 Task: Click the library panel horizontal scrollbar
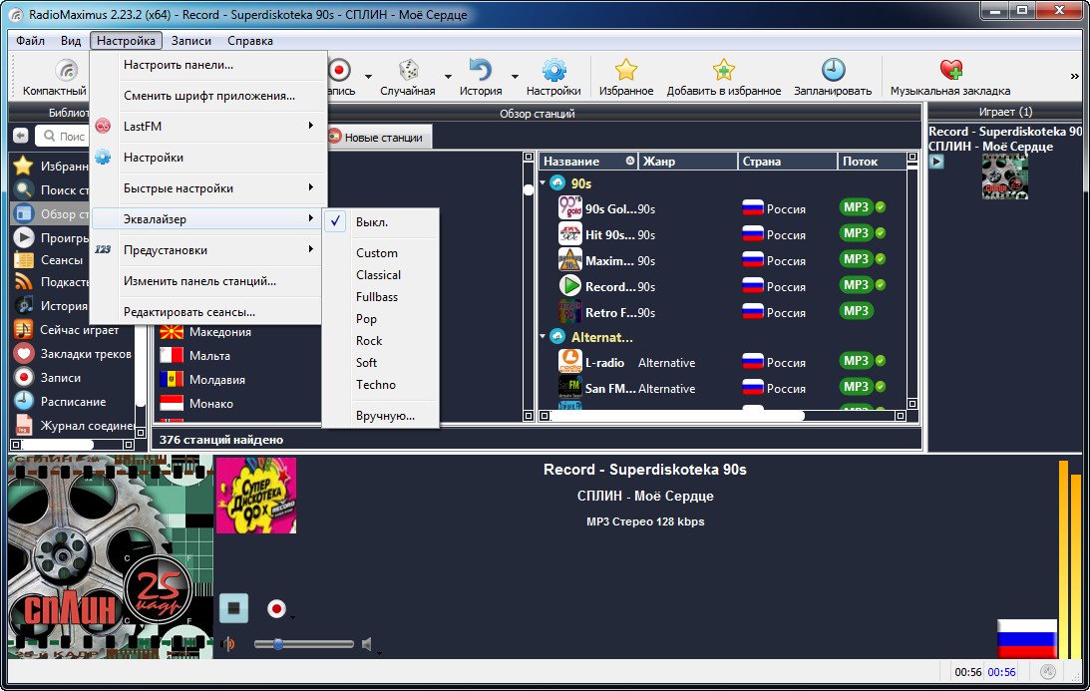58,444
